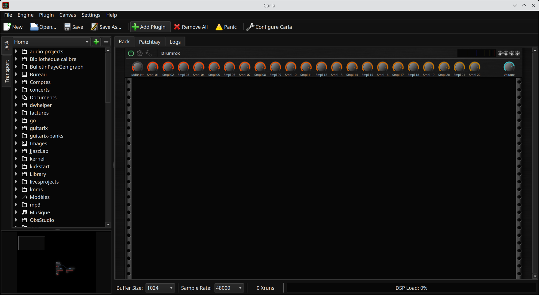
Task: Select the Bureau folder
Action: [38, 75]
